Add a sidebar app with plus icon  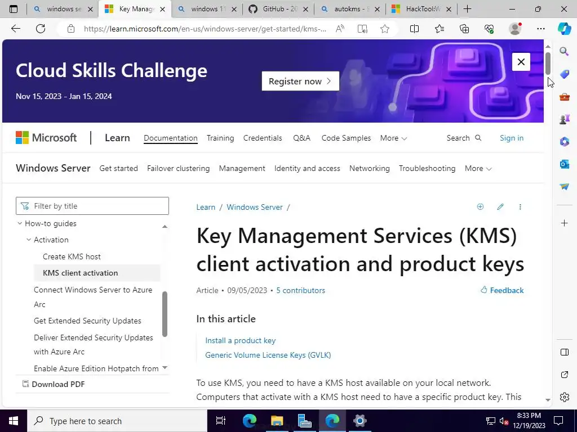564,223
